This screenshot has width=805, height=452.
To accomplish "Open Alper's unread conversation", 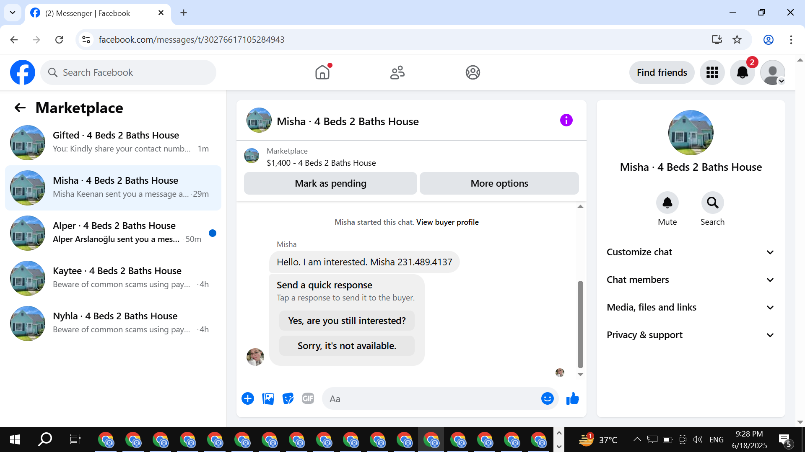I will pos(113,233).
